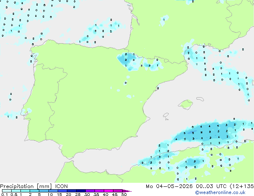Click the '45' legend label
Image resolution: width=254 pixels, height=196 pixels.
(x=115, y=194)
